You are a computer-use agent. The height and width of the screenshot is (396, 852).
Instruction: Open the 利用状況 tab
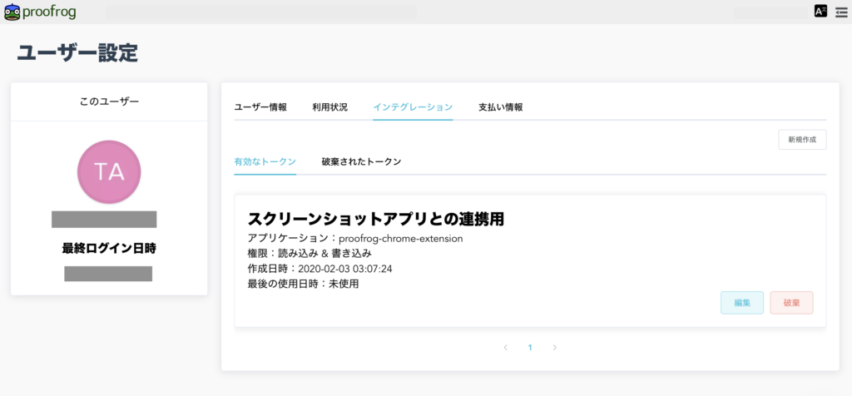pos(329,107)
